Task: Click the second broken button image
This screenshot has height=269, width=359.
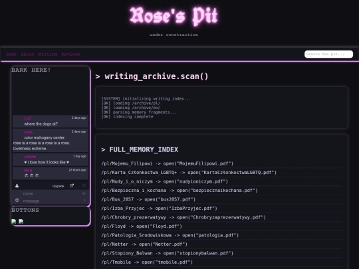Action: click(21, 221)
